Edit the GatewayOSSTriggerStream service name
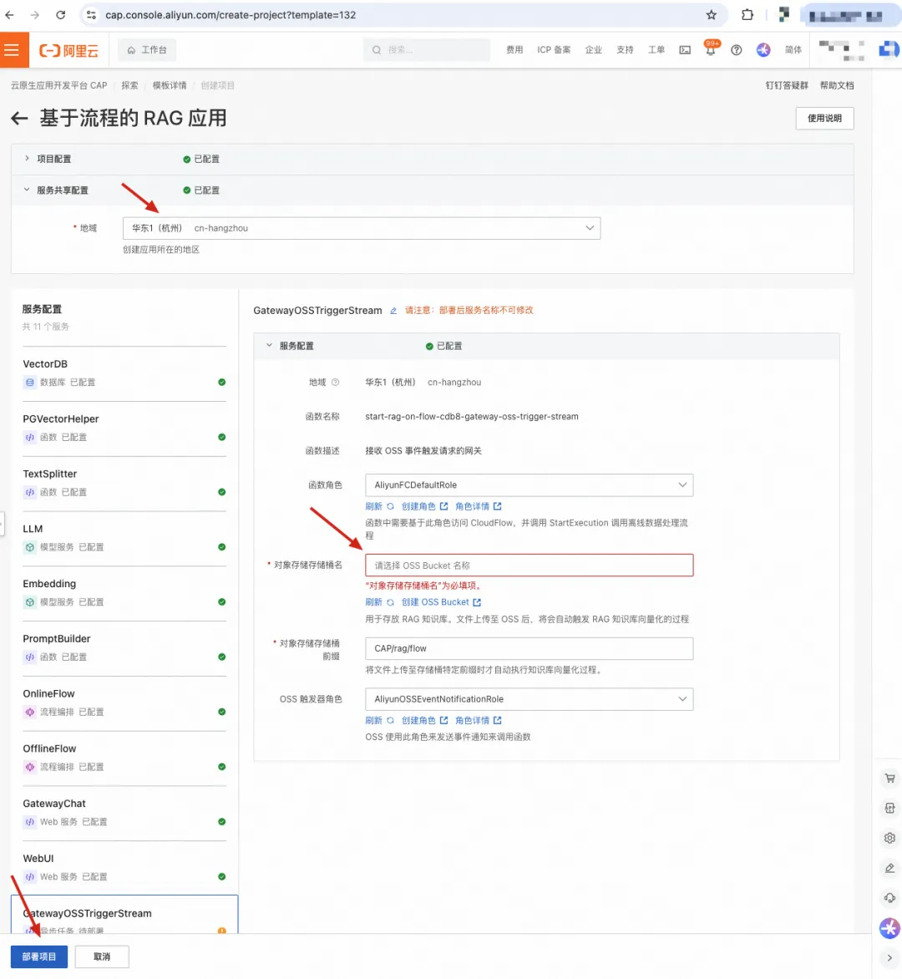Screen dimensions: 902x979 [x=393, y=310]
